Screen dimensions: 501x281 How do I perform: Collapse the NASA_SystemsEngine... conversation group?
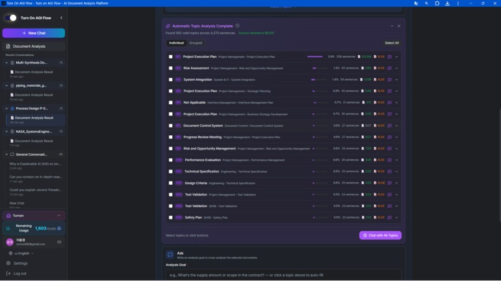tap(6, 132)
